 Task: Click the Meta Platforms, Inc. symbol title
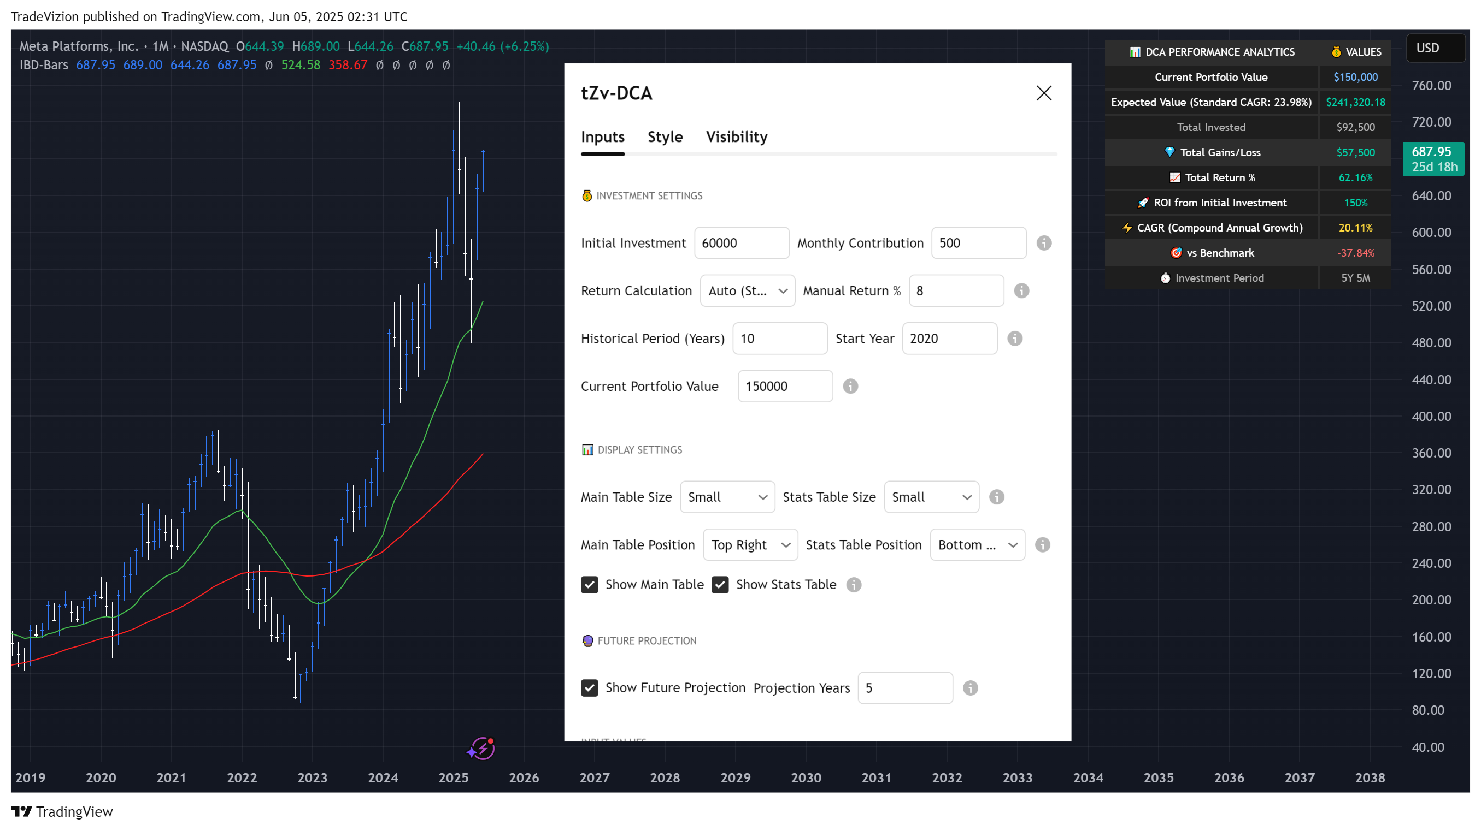[x=79, y=46]
